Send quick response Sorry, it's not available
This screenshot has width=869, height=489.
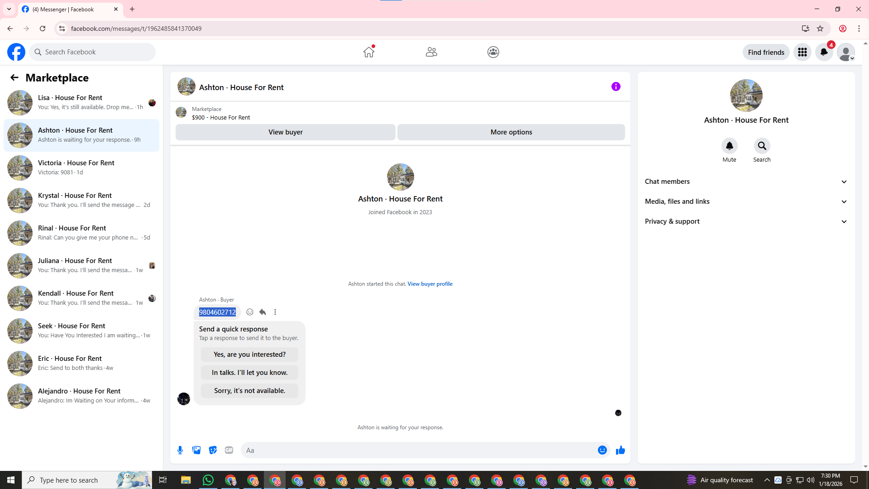(249, 391)
